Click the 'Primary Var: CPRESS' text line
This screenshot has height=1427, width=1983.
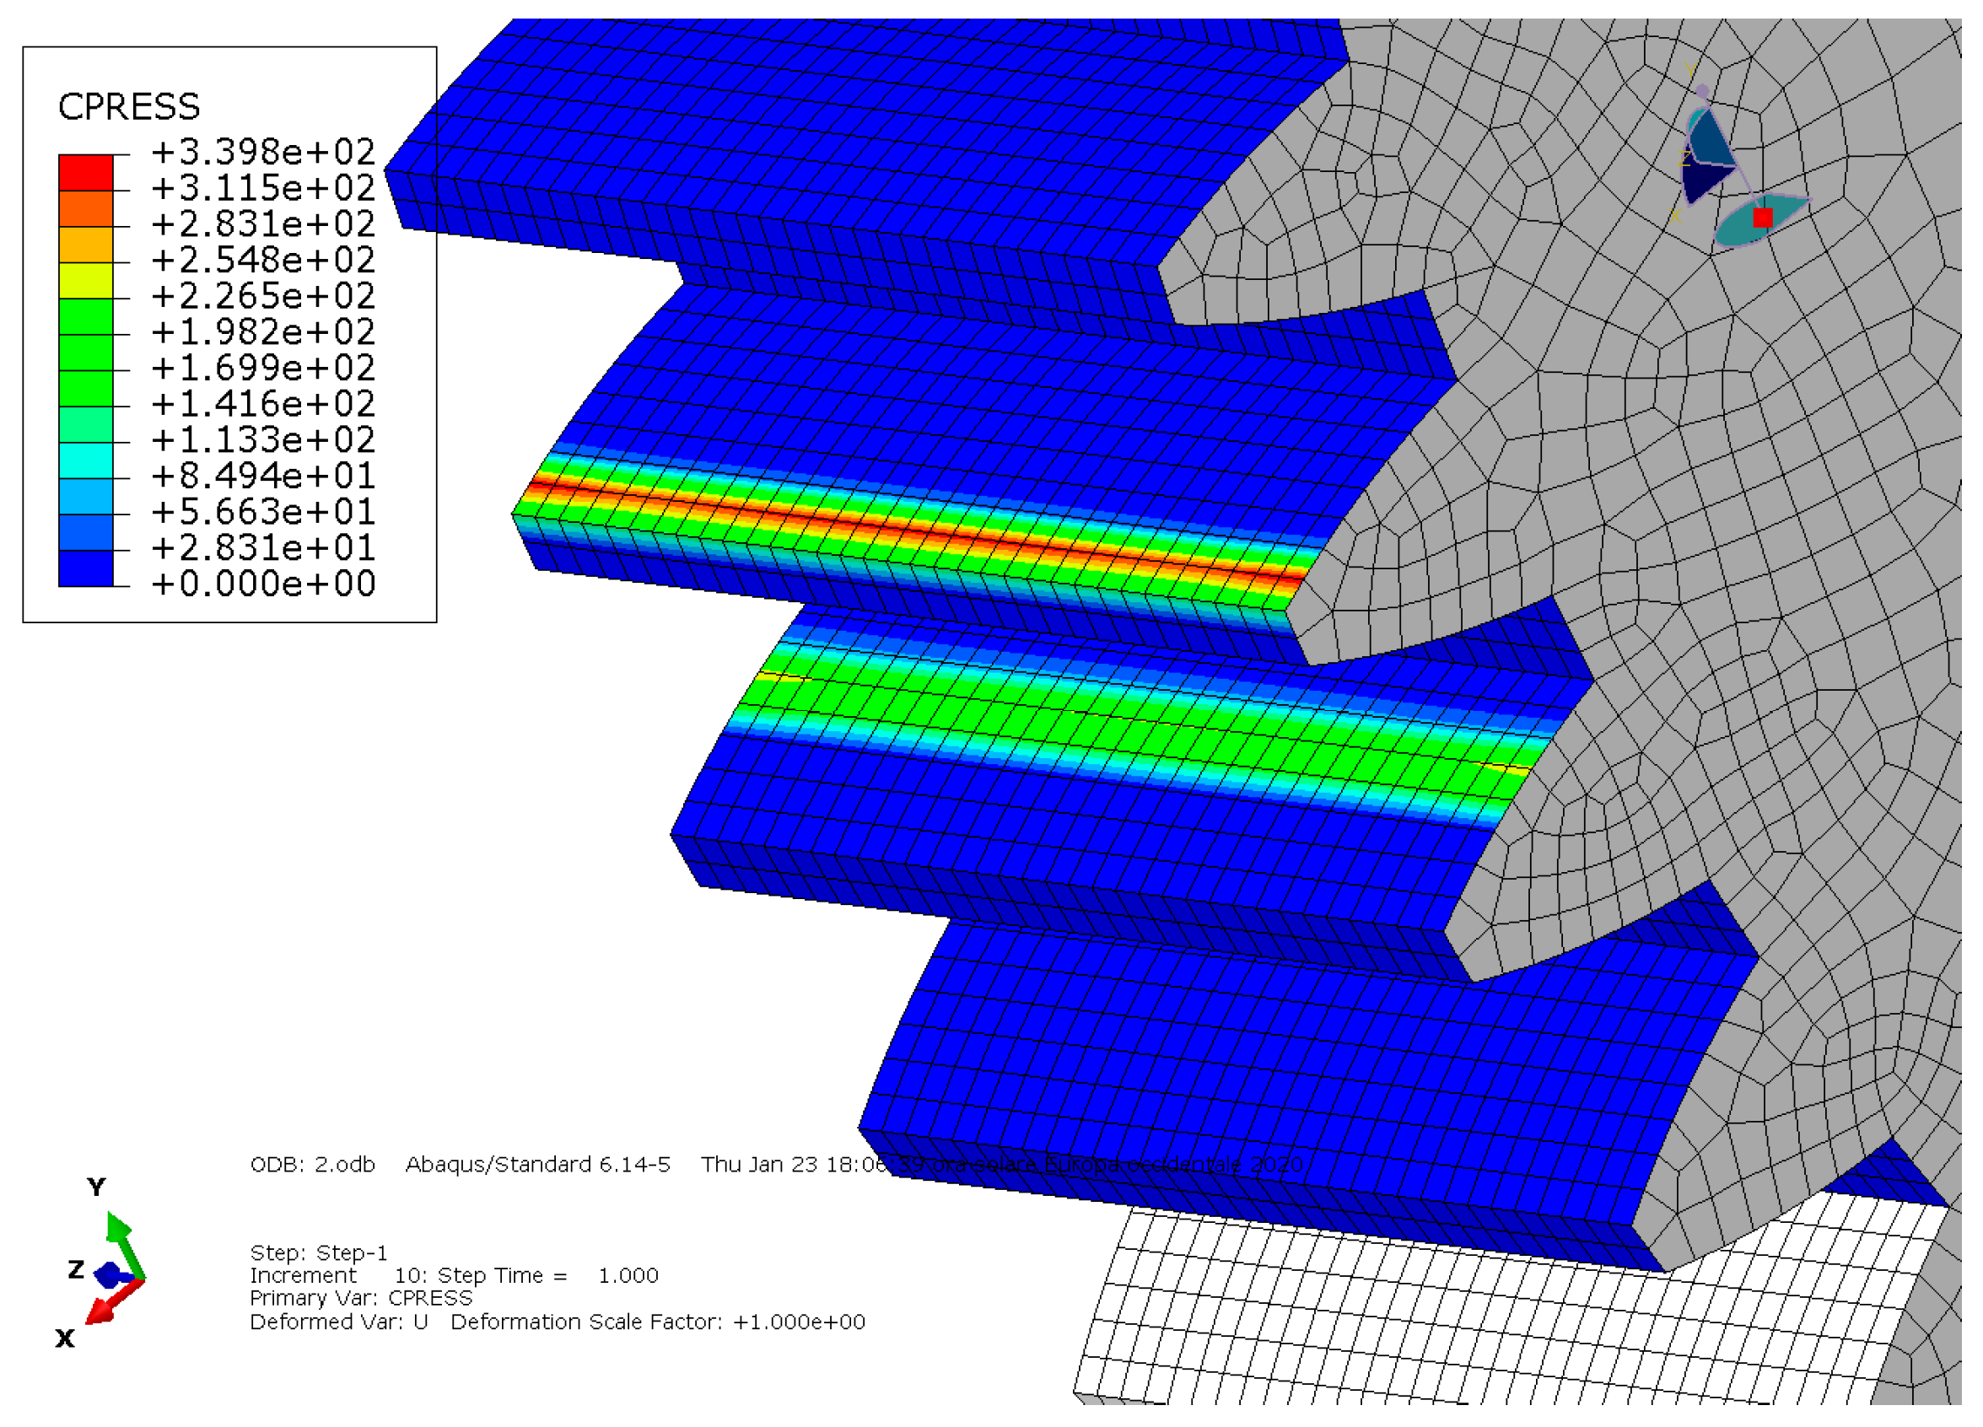point(360,1299)
